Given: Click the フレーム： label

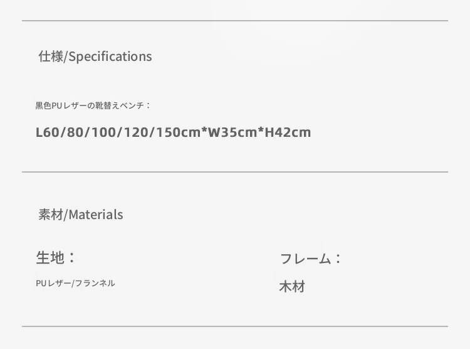Looking at the screenshot, I should (x=311, y=259).
